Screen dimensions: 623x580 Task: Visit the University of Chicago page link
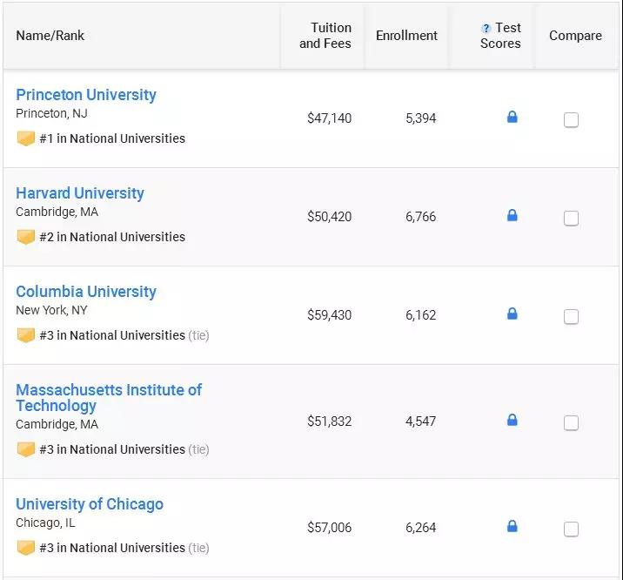coord(90,504)
